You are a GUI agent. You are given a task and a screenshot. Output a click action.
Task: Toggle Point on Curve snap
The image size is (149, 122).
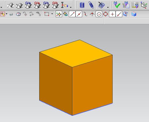[x=119, y=14]
